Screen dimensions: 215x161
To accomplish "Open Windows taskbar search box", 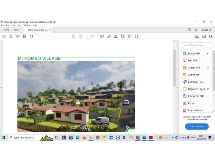I will click(24, 138).
